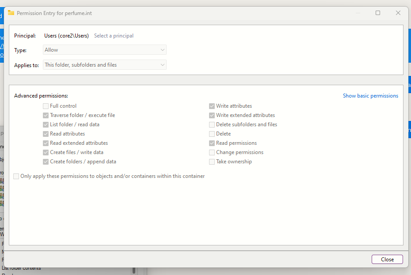
Task: Check Delete subfolders and files
Action: click(212, 124)
